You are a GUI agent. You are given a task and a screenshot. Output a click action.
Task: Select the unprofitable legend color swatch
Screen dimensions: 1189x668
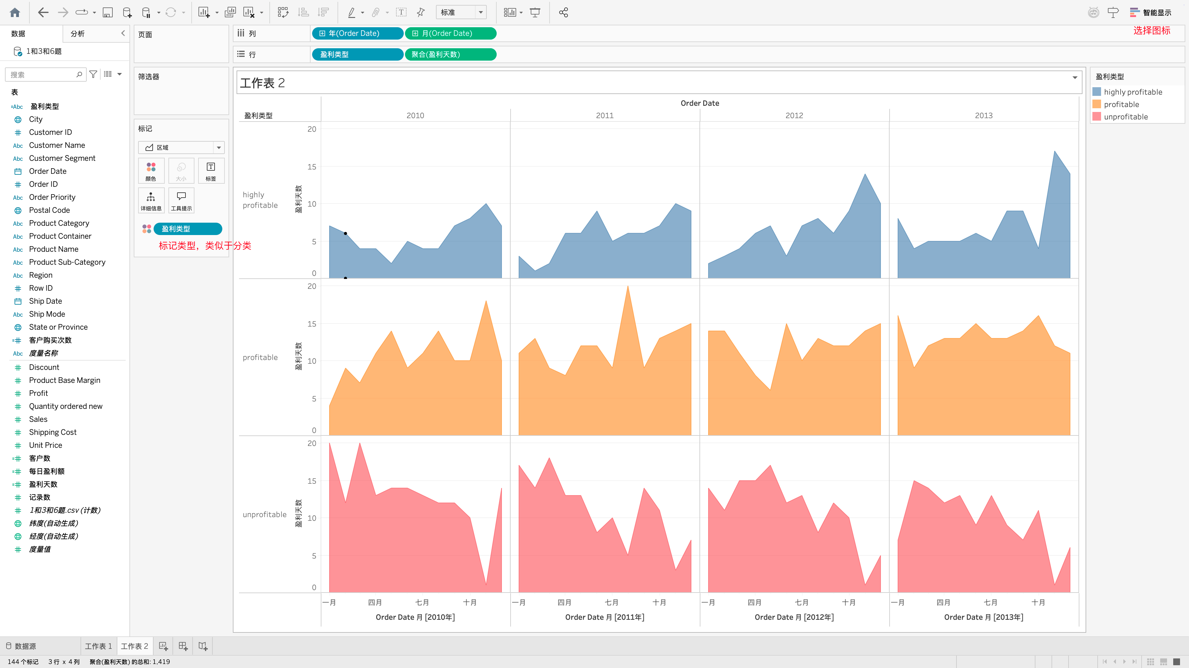(x=1097, y=117)
